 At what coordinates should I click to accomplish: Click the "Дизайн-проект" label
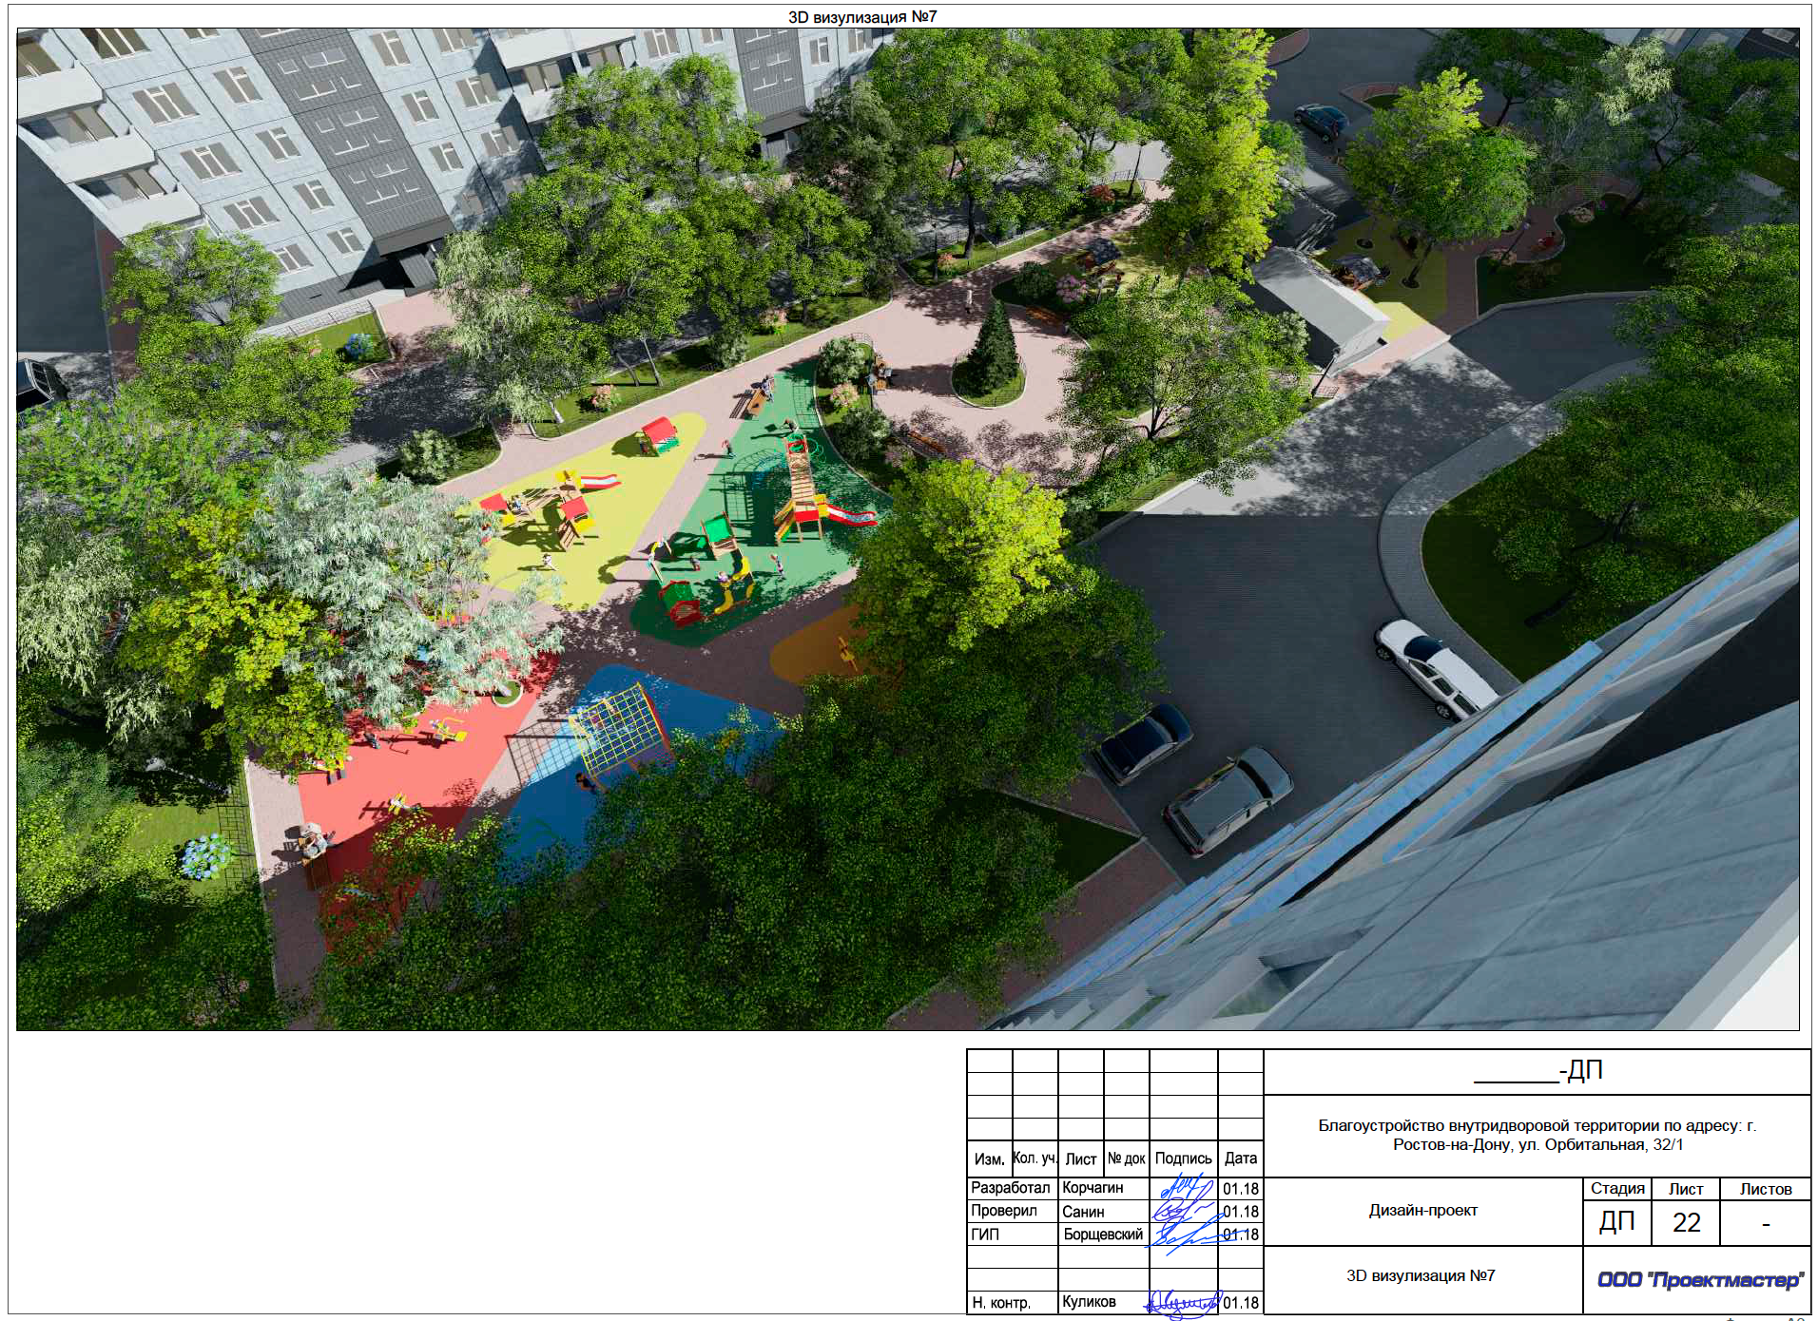(x=1422, y=1211)
